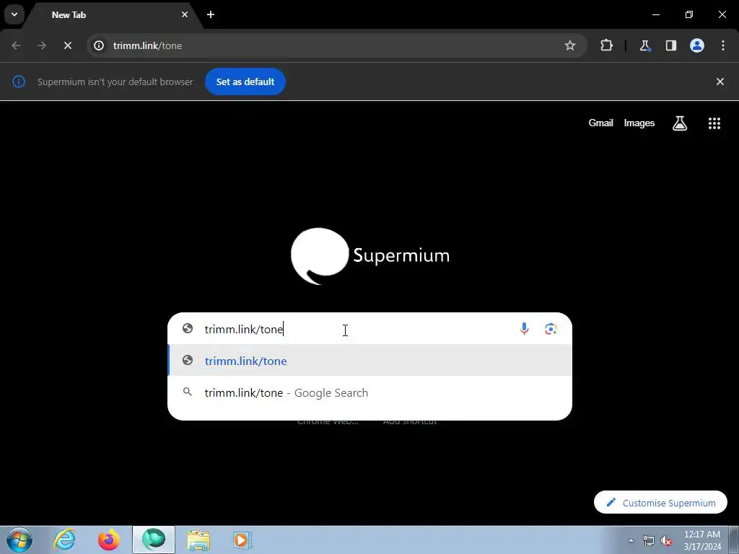Click the info icon in the infobar
The image size is (739, 554).
pyautogui.click(x=19, y=82)
